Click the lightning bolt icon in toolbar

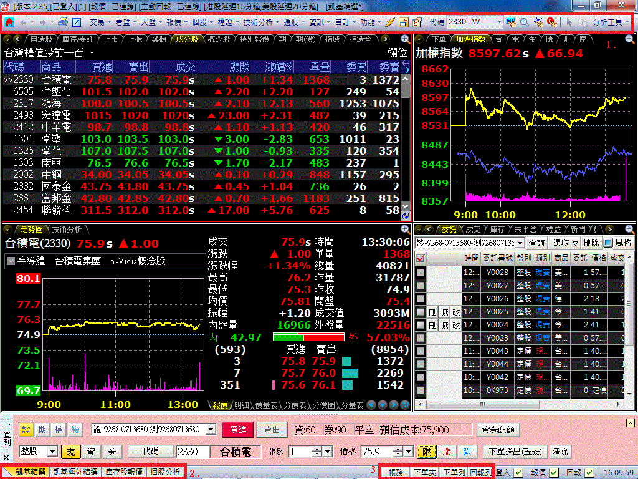tap(390, 22)
